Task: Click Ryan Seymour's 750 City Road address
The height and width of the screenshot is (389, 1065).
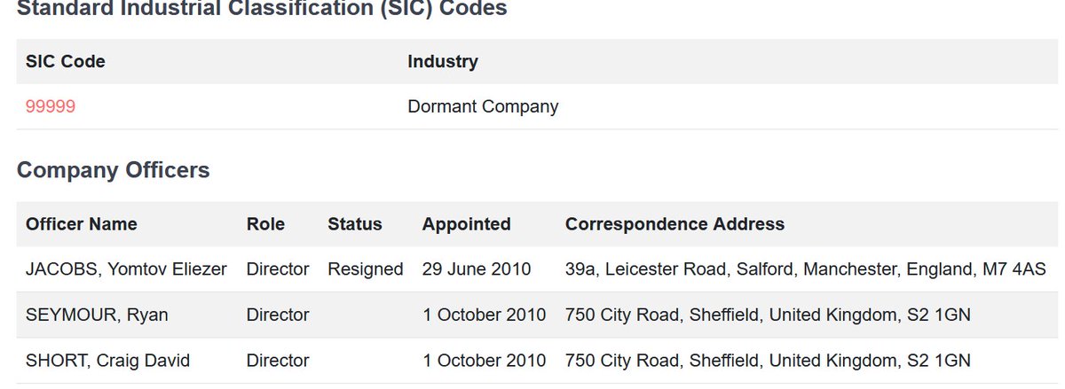Action: click(768, 315)
